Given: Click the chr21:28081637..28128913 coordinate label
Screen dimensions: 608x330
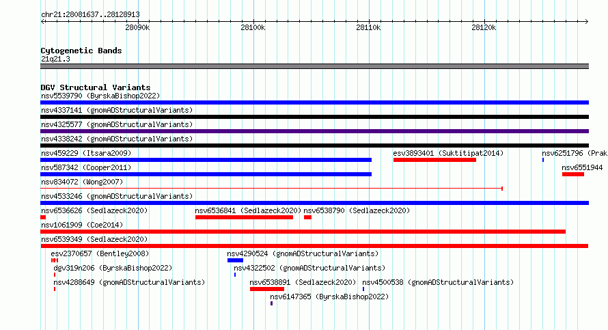Looking at the screenshot, I should pyautogui.click(x=90, y=14).
